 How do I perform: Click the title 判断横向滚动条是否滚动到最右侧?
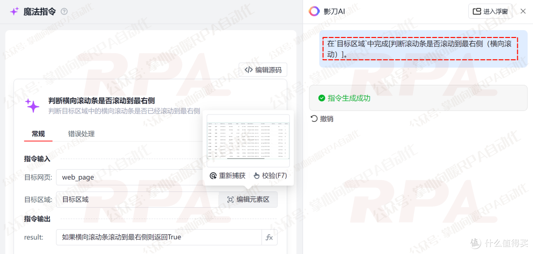point(102,101)
